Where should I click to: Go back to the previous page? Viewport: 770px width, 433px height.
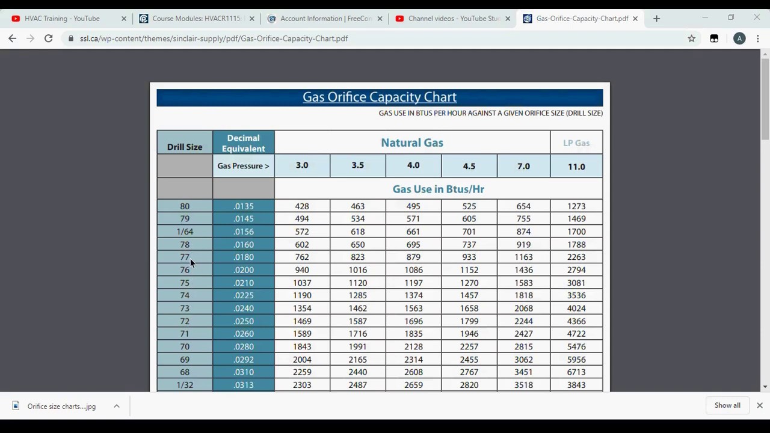click(12, 38)
